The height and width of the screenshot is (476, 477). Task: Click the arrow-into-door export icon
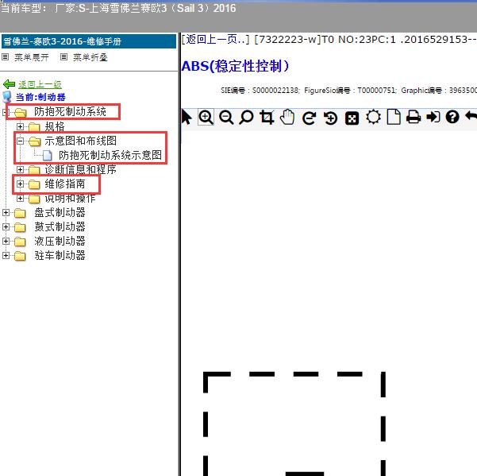tap(433, 118)
